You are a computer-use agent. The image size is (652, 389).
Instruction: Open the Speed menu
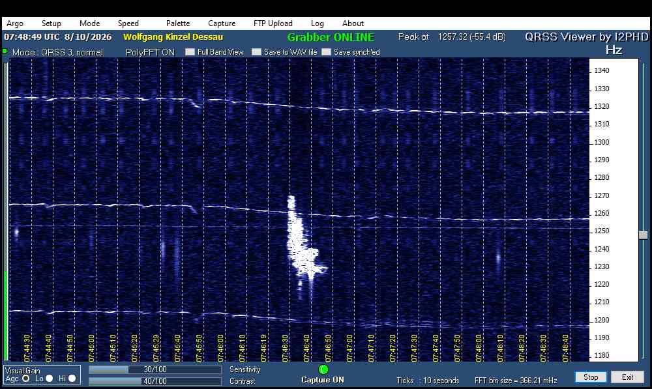click(x=128, y=23)
